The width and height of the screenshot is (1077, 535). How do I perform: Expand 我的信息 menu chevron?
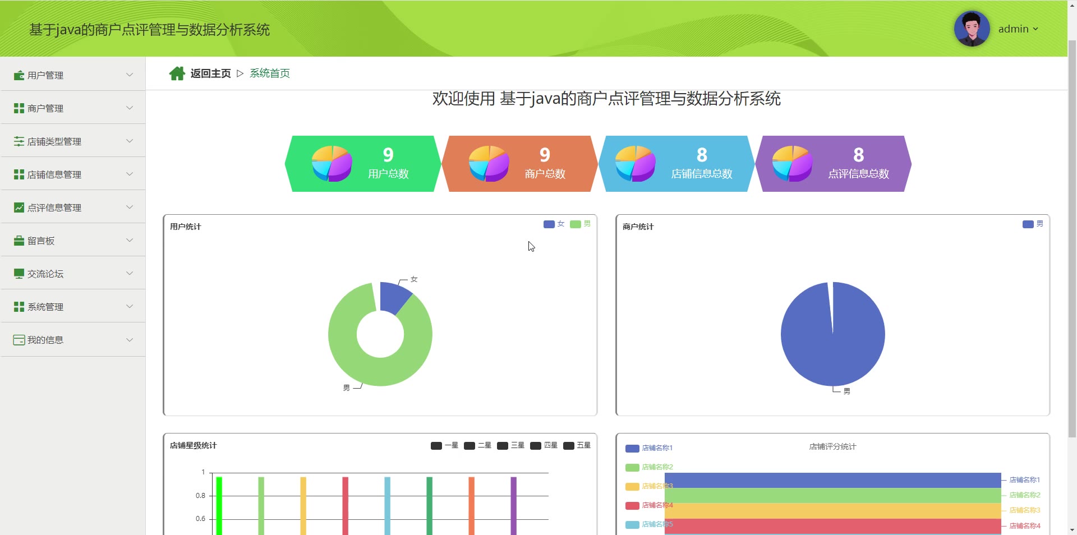pos(130,339)
